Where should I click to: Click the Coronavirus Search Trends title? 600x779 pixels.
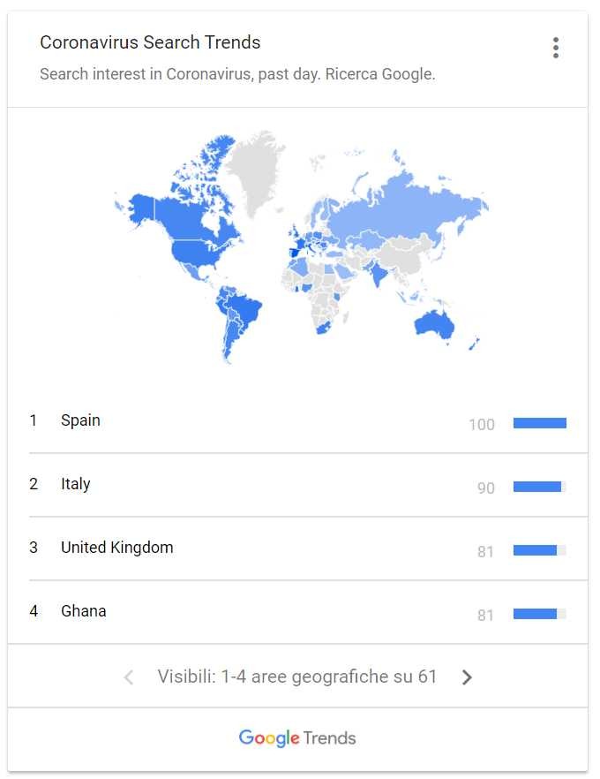pyautogui.click(x=150, y=42)
